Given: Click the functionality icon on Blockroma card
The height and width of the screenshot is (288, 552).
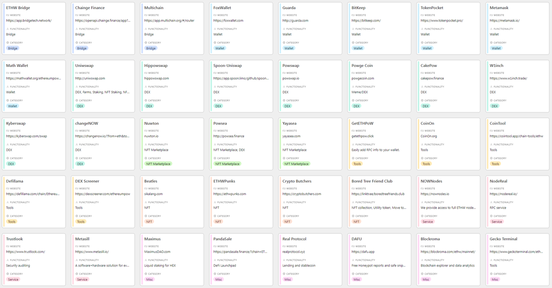Looking at the screenshot, I should (422, 260).
